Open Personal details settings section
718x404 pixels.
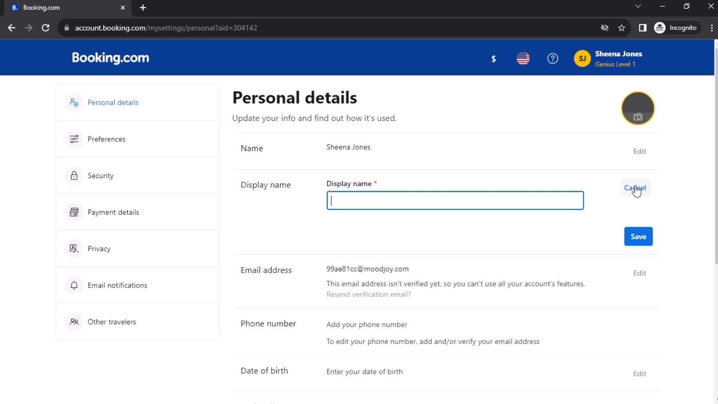coord(113,102)
